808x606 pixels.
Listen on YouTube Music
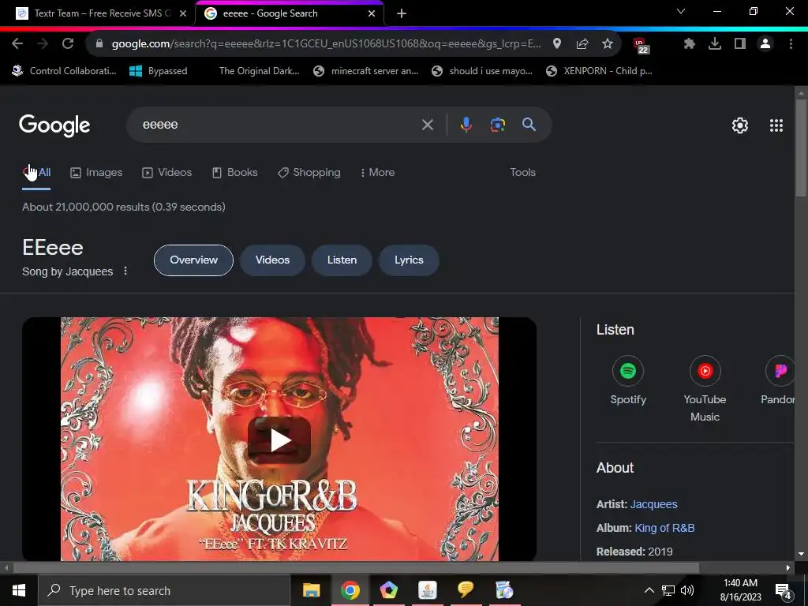pos(705,390)
